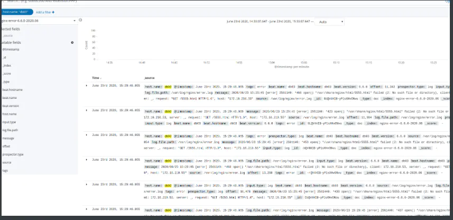The width and height of the screenshot is (453, 220).
Task: Select the source field in sidebar
Action: tap(7, 163)
